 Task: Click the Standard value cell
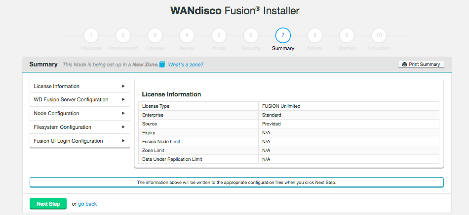tap(349, 115)
